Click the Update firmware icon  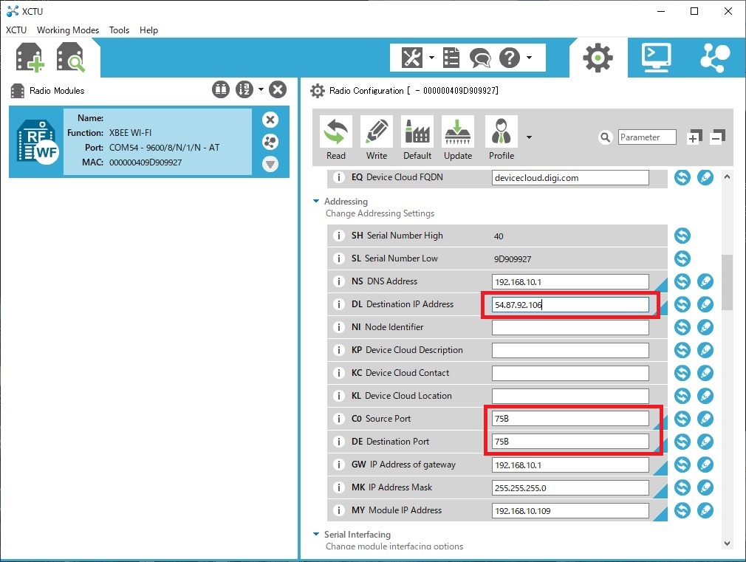point(457,138)
